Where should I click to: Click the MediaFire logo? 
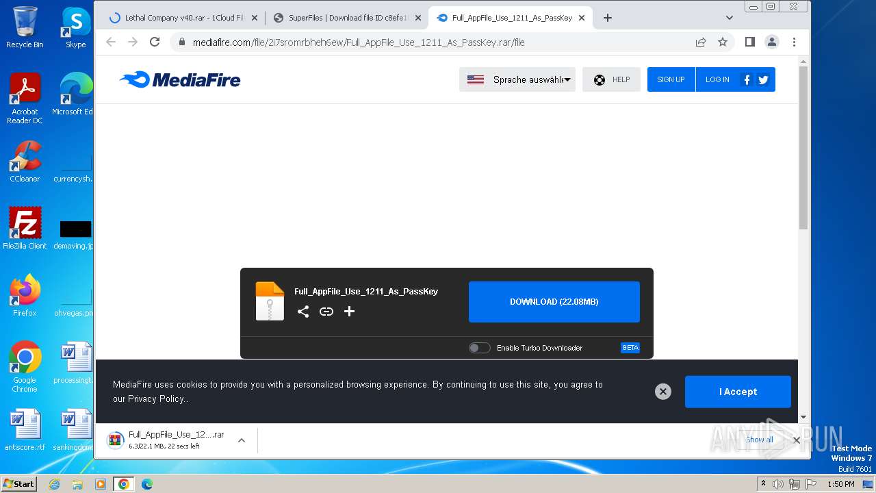[x=180, y=80]
